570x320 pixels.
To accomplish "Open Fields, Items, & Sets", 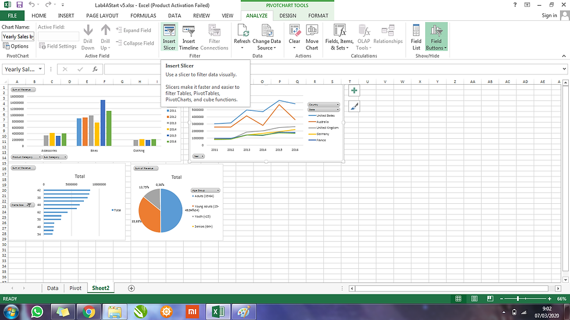I will [x=339, y=37].
